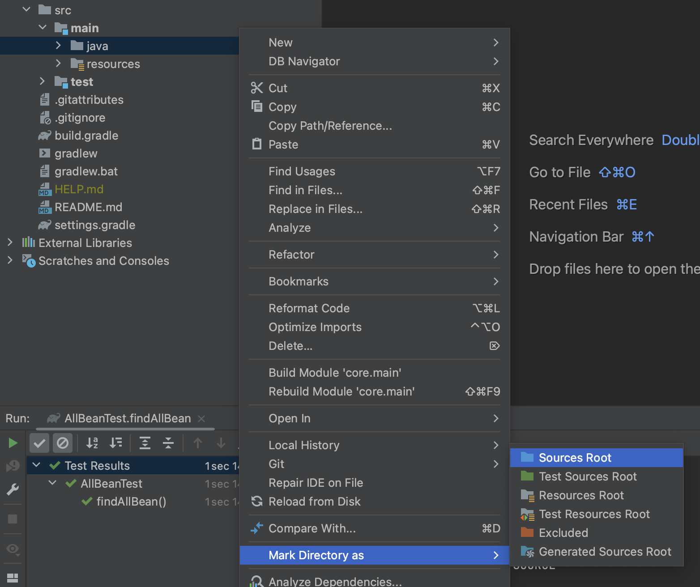Close the AllBeanTest.findAllBean run tab
This screenshot has height=587, width=700.
(x=201, y=419)
